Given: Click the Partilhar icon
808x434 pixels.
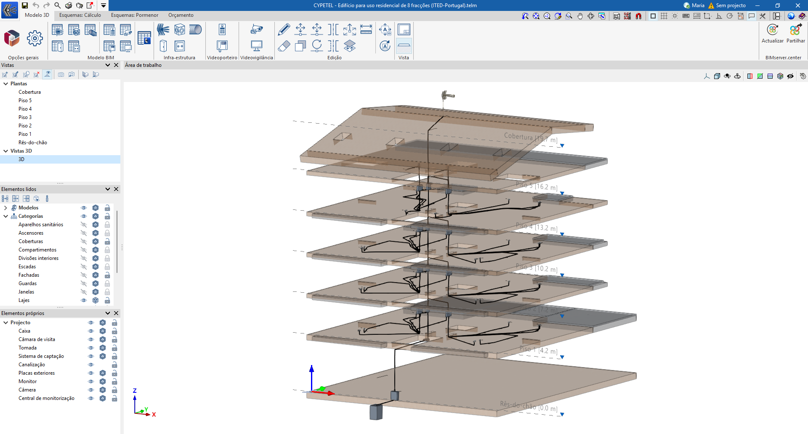Looking at the screenshot, I should pos(795,30).
